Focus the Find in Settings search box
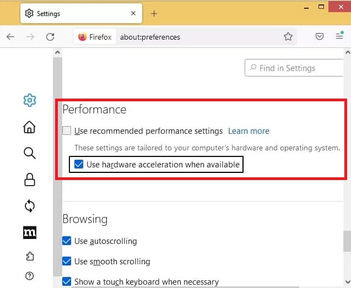Image resolution: width=351 pixels, height=288 pixels. [294, 68]
